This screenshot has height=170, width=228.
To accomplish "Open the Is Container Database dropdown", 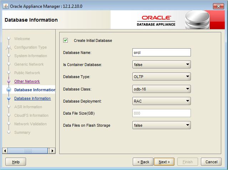I will (x=162, y=65).
